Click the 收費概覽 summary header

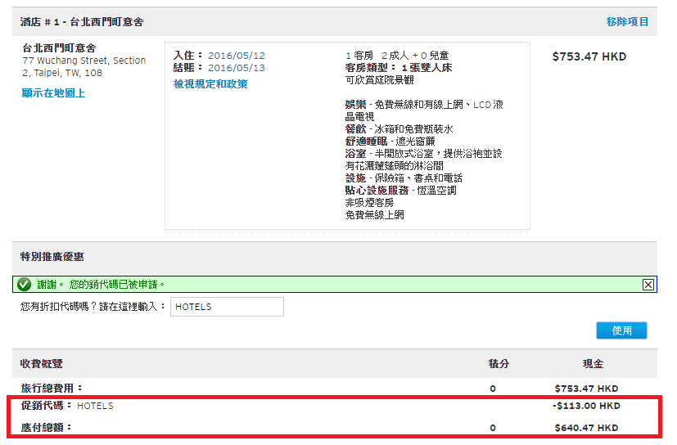tap(41, 364)
